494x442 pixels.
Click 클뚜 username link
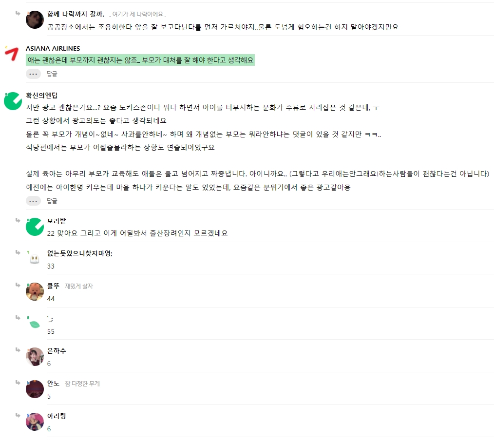(53, 286)
